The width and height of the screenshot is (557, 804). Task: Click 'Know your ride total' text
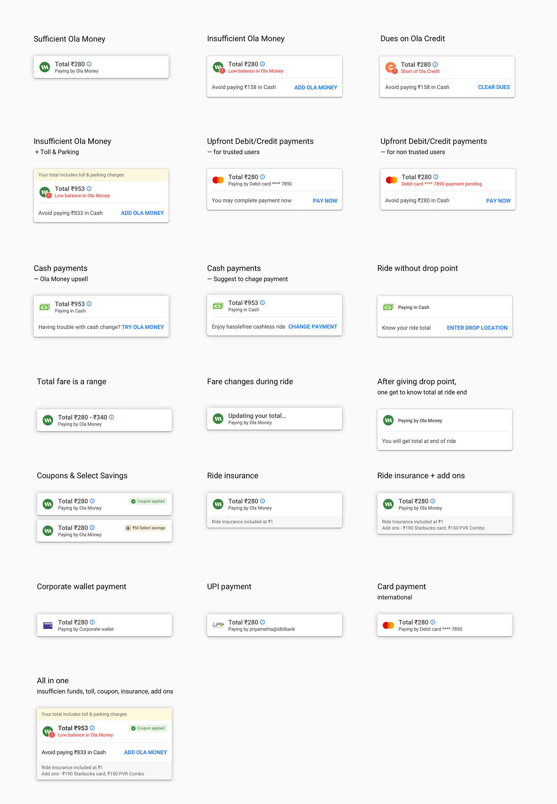point(406,328)
